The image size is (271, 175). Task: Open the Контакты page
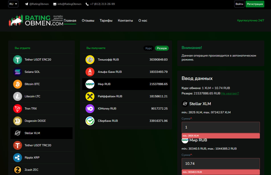(125, 21)
